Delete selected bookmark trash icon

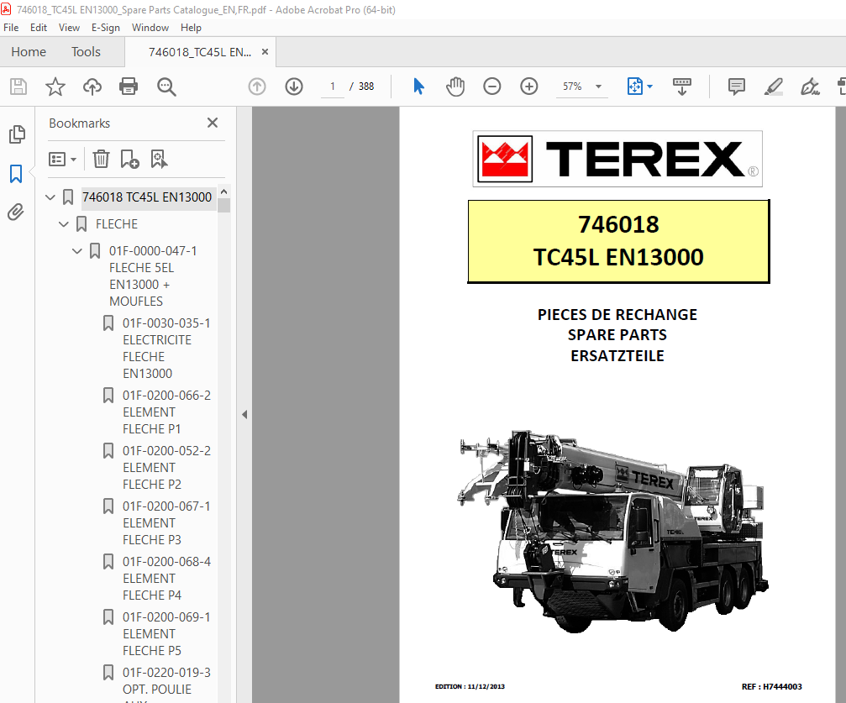101,159
